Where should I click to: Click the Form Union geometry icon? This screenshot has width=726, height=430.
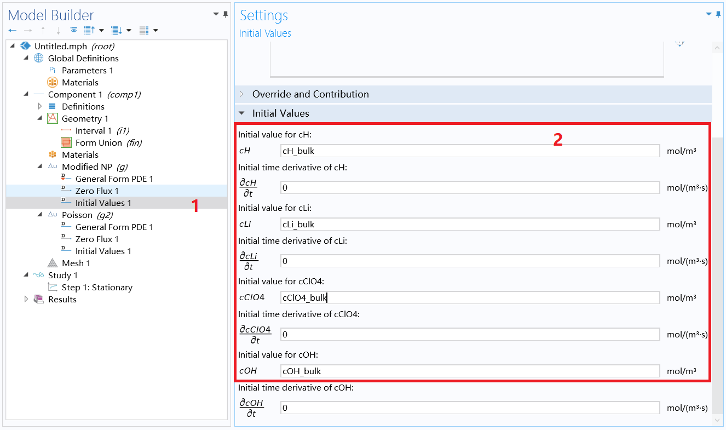coord(66,142)
